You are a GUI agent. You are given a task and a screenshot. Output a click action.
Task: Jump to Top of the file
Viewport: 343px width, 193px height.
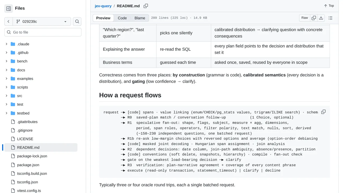coord(329,6)
